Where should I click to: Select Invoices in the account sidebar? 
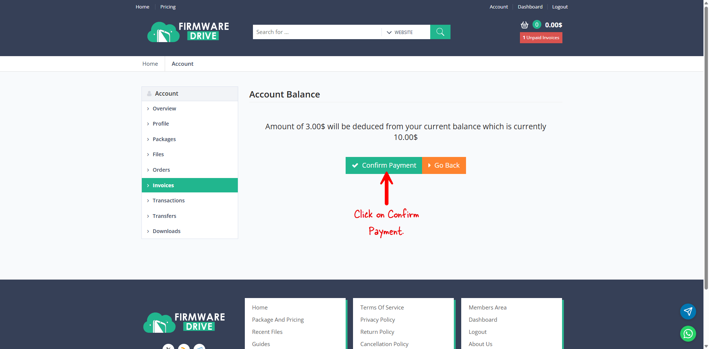tap(163, 185)
